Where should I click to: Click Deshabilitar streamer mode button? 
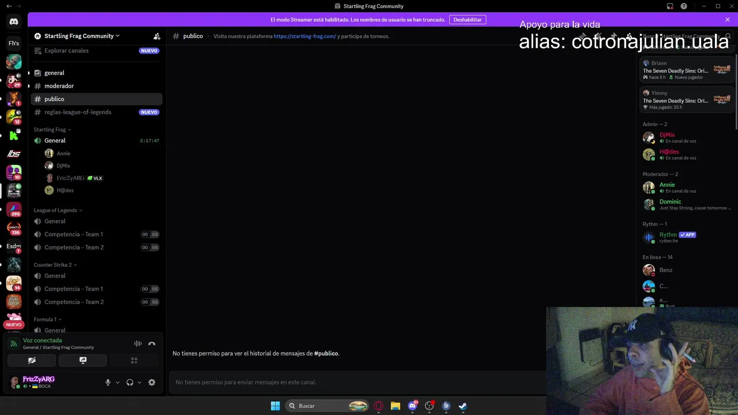pos(468,20)
